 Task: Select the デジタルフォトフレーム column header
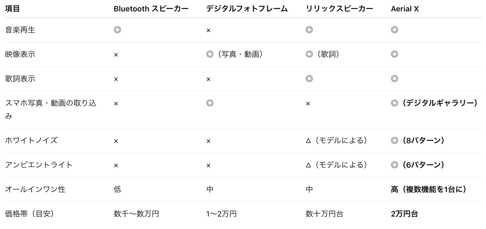pos(247,9)
